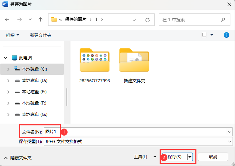235x166 pixels.
Task: Expand 本地磁盘 (E:) node
Action: pyautogui.click(x=8, y=92)
